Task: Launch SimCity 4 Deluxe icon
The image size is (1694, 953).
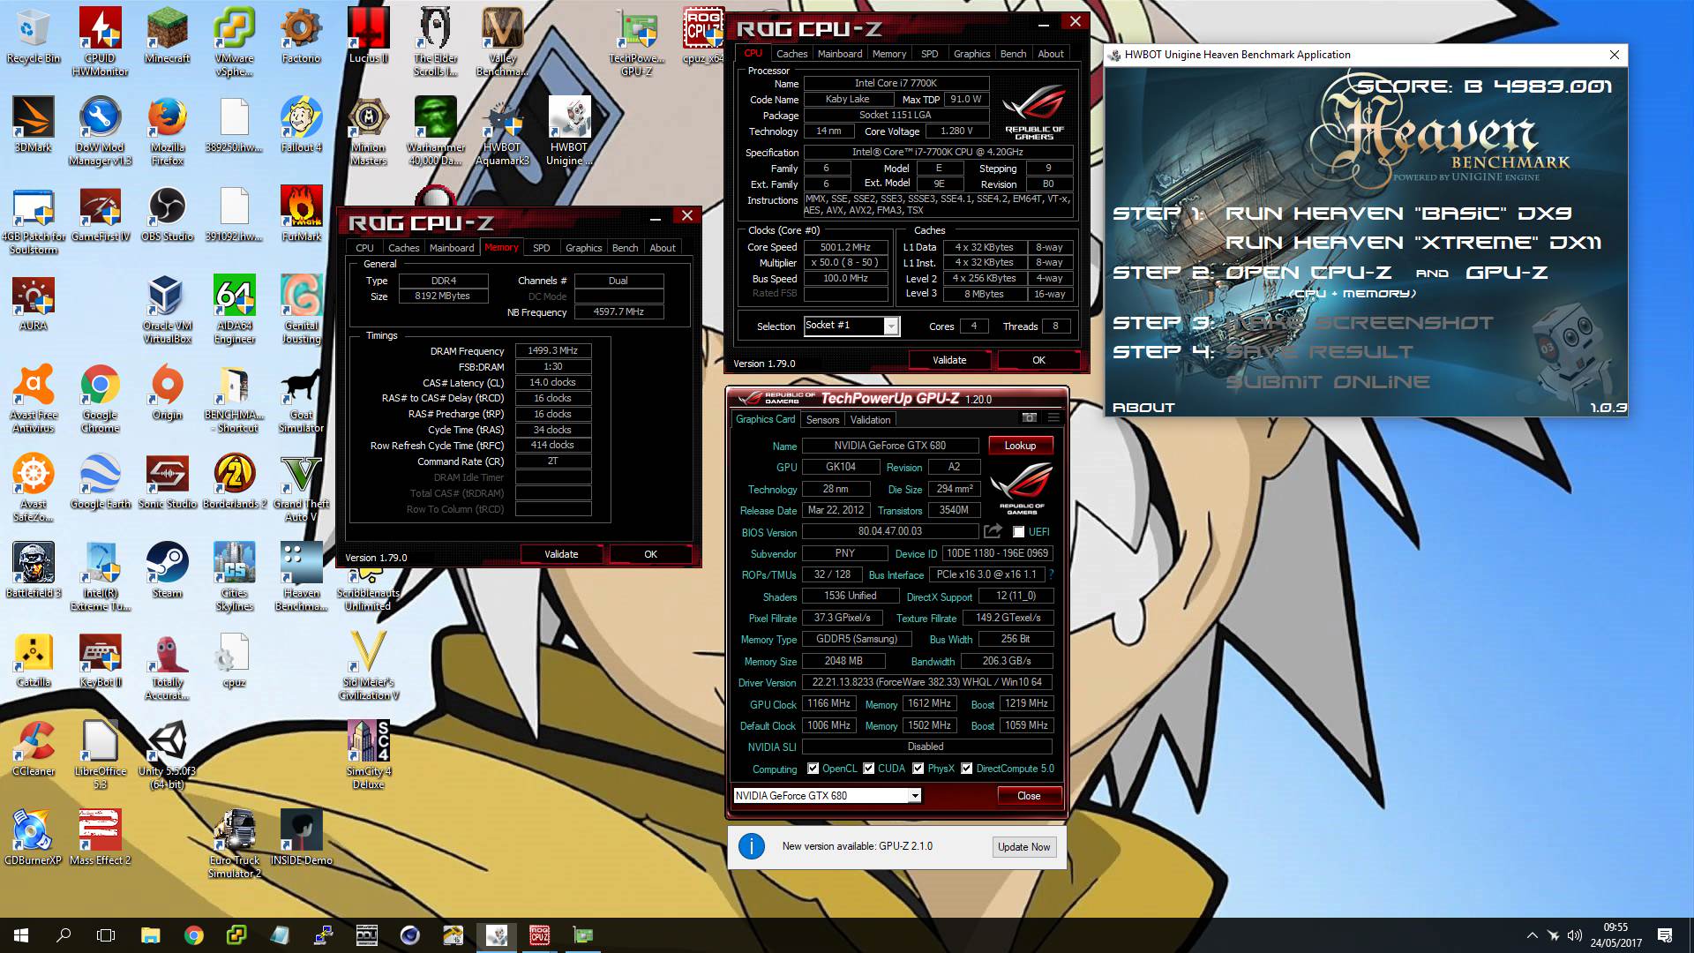Action: click(368, 754)
